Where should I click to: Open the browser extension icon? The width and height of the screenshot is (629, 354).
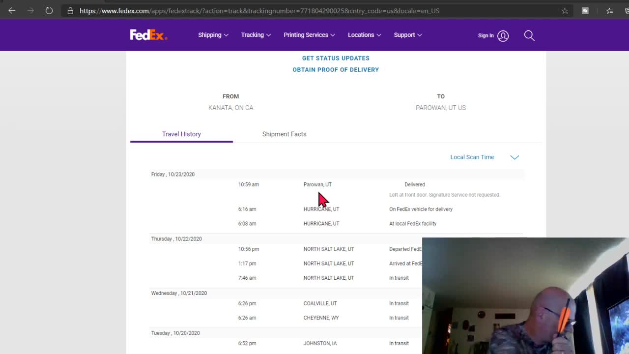[x=585, y=10]
